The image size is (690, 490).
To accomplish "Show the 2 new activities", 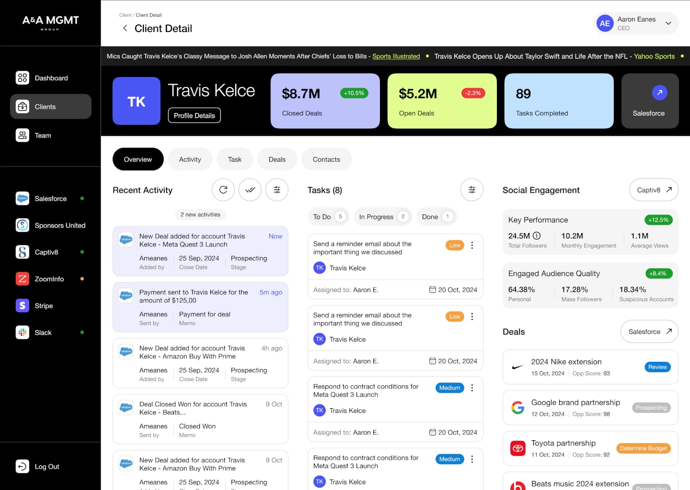I will coord(200,215).
